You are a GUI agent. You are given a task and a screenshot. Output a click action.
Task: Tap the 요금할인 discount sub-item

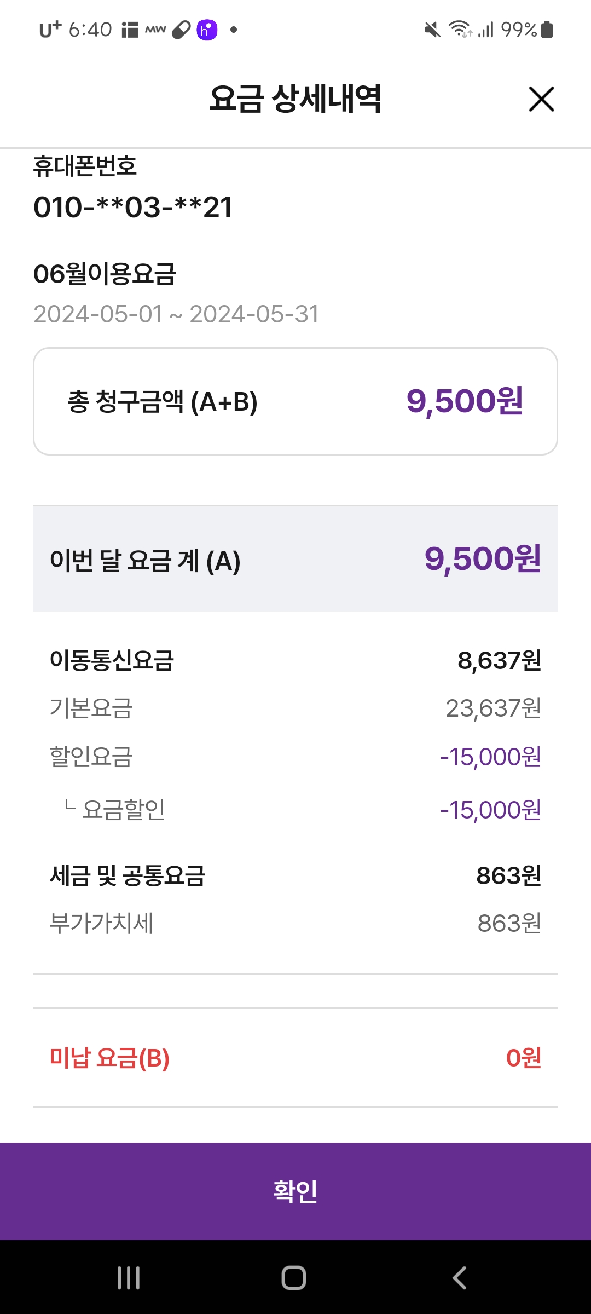tap(124, 810)
